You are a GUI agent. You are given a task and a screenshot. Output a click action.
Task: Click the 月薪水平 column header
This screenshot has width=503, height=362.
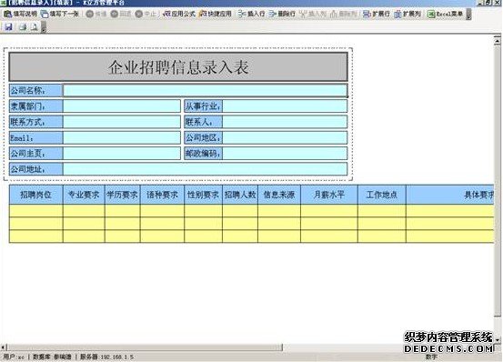pos(329,195)
